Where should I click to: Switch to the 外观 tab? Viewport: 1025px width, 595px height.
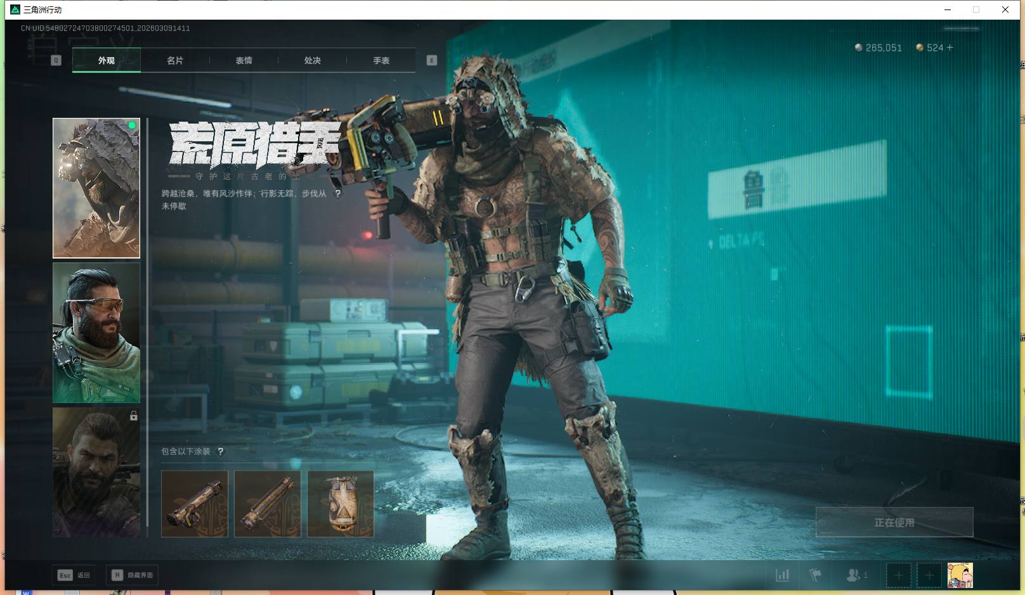click(x=107, y=60)
